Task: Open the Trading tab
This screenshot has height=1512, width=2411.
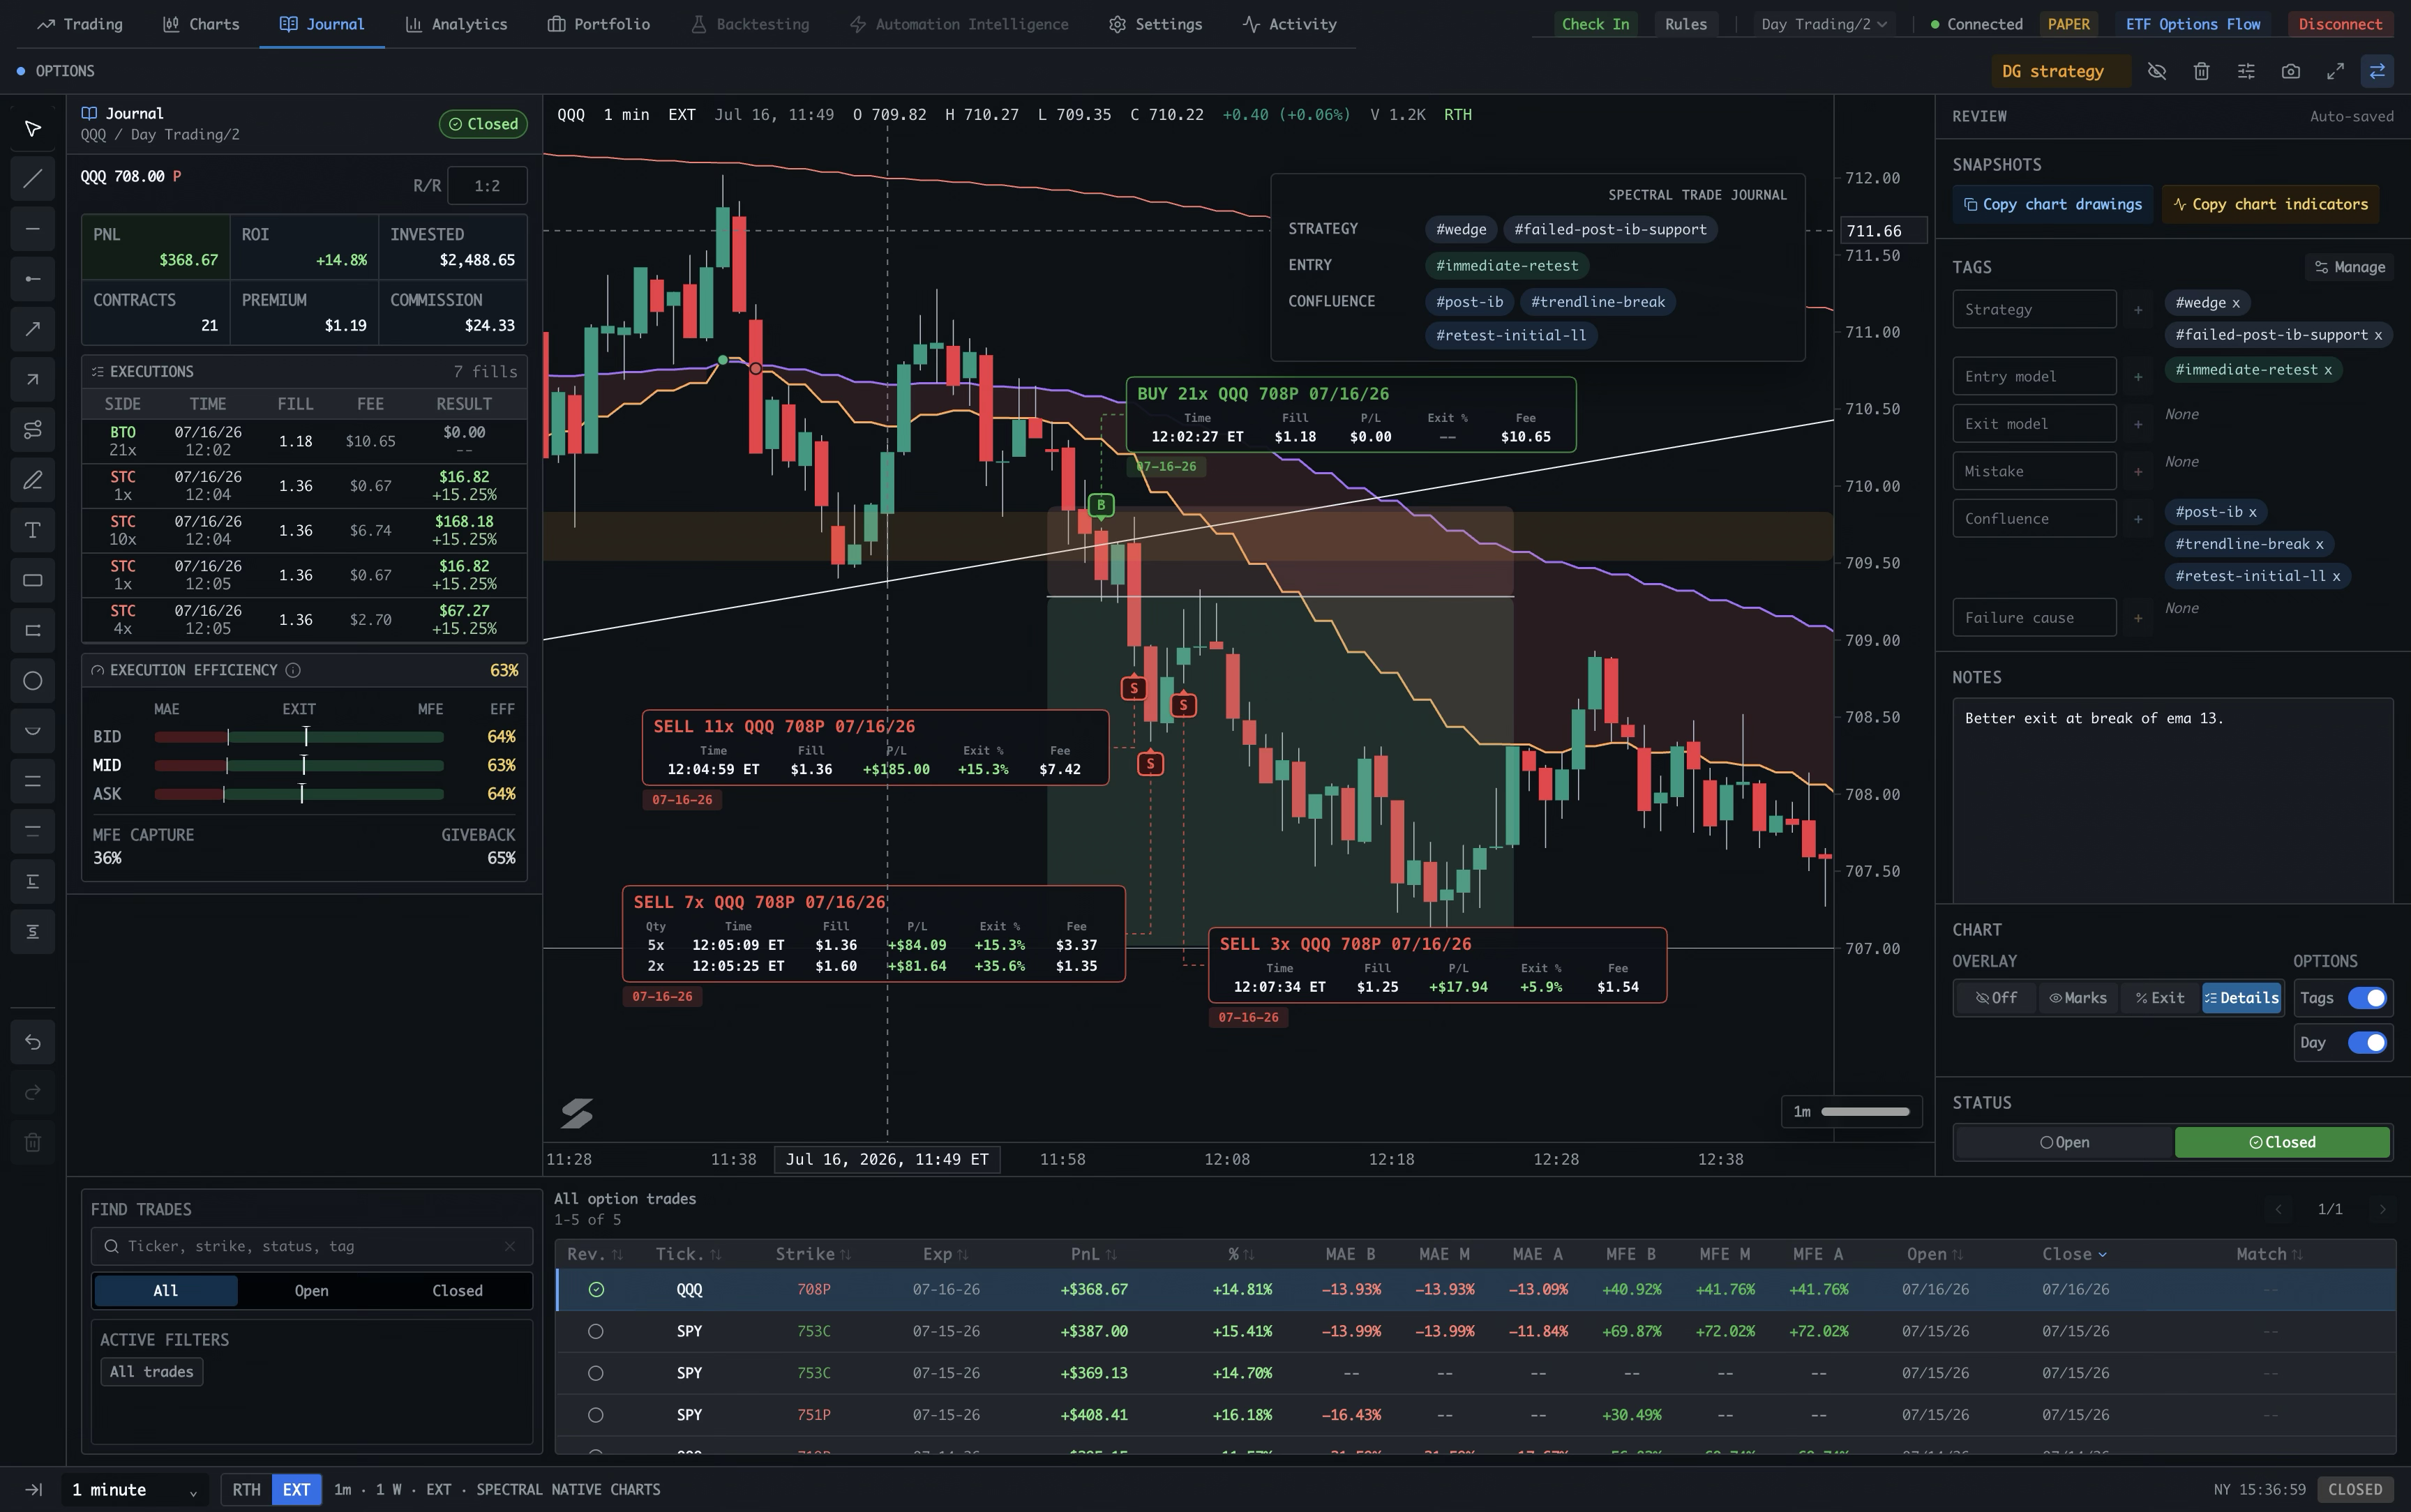Action: click(80, 24)
